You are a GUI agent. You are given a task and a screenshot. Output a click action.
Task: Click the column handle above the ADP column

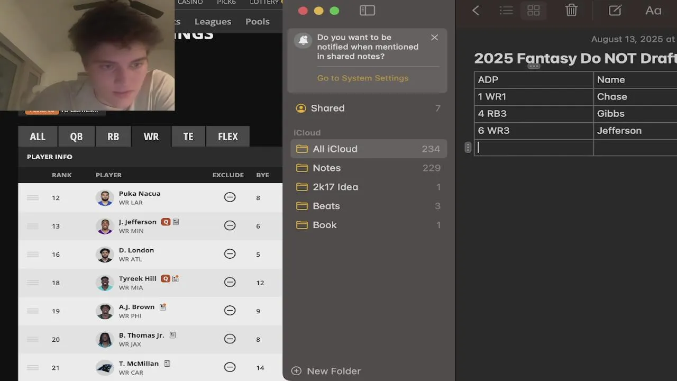coord(534,67)
